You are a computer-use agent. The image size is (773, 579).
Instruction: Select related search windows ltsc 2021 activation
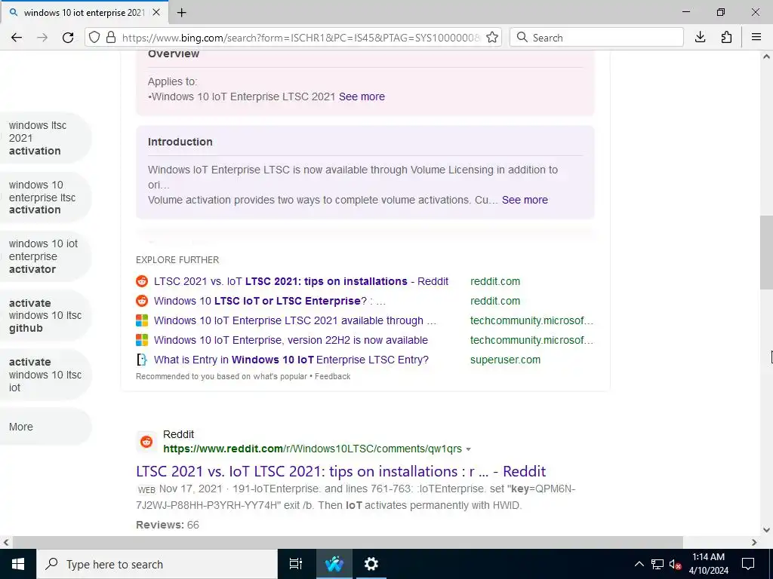point(45,138)
